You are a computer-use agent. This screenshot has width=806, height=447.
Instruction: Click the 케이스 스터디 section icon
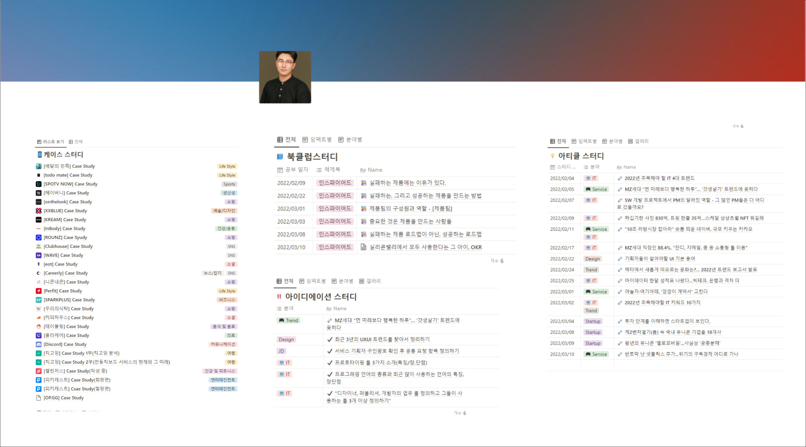38,154
